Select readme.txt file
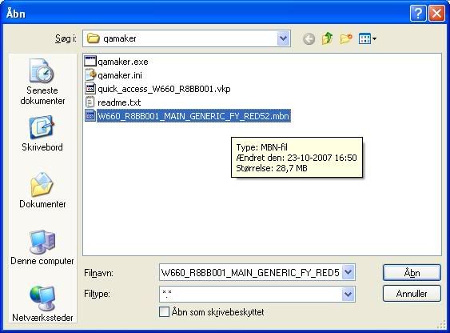 [113, 102]
